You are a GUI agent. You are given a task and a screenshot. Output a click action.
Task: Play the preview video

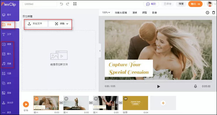pos(159,86)
